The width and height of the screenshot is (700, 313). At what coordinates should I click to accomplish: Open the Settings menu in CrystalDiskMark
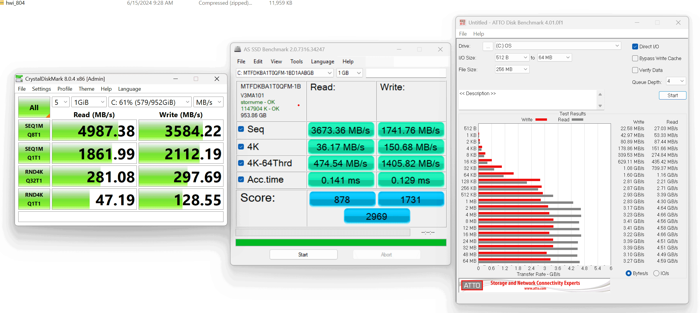[41, 89]
